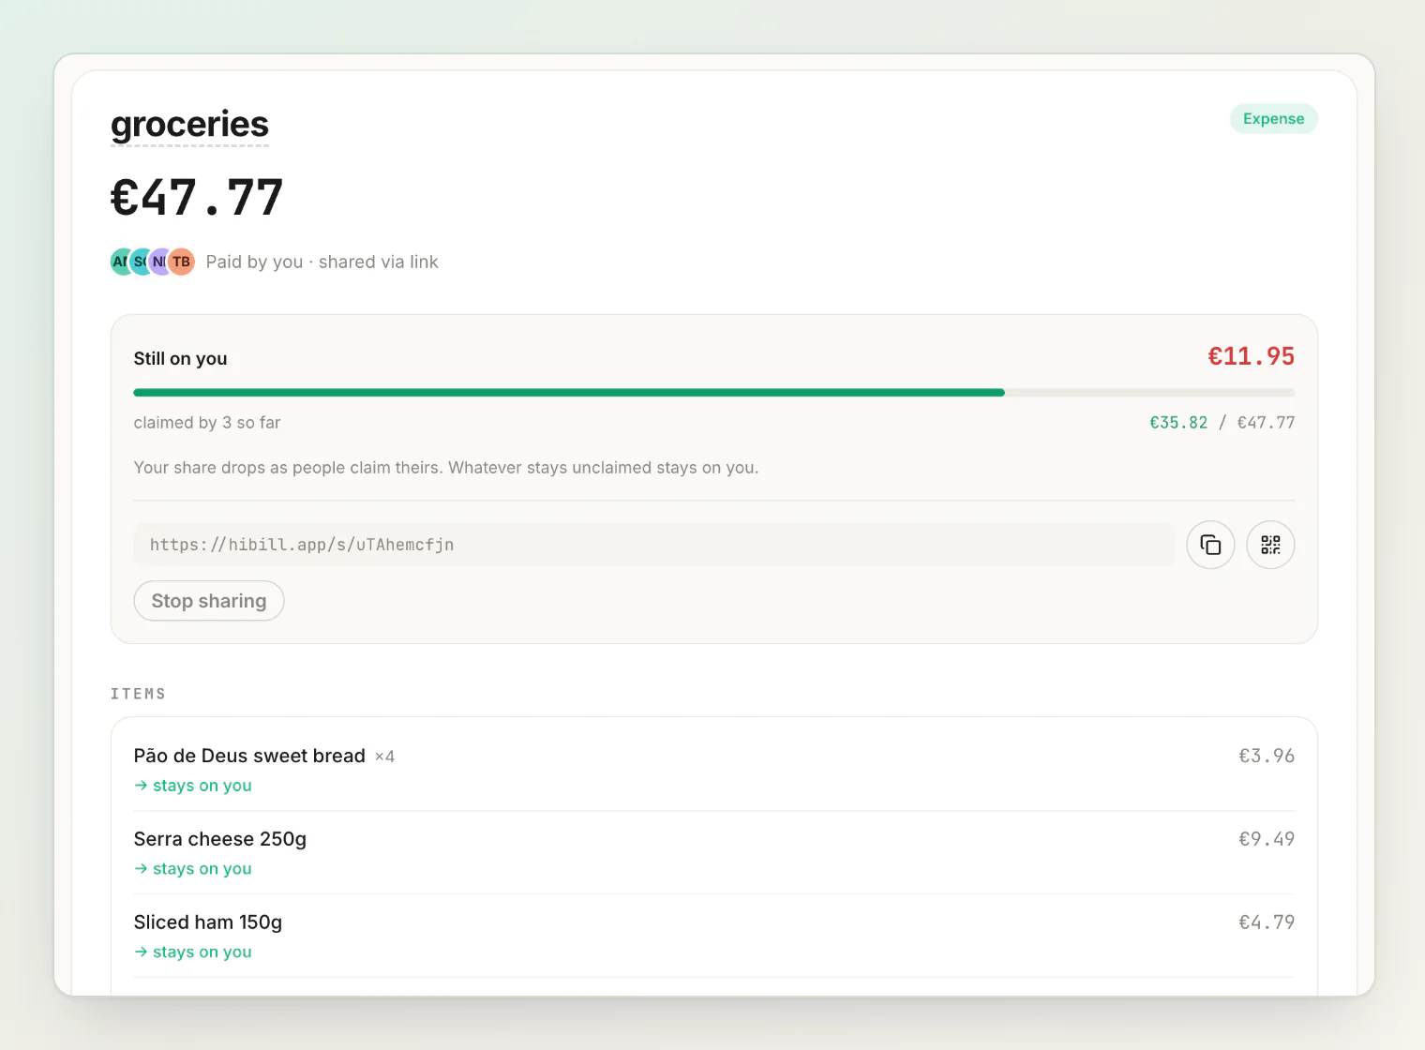The image size is (1425, 1050).
Task: Click the ×4 quantity next to sweet bread
Action: click(x=384, y=757)
